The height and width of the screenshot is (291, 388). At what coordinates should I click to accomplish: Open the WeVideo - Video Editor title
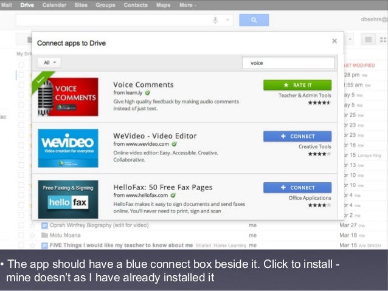coord(155,136)
